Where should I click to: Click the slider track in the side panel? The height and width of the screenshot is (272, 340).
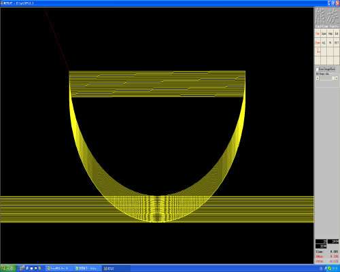point(327,78)
